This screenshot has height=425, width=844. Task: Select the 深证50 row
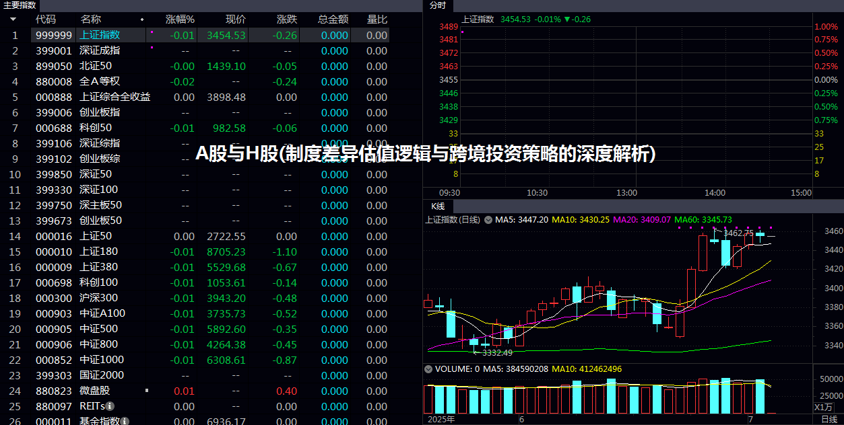195,174
